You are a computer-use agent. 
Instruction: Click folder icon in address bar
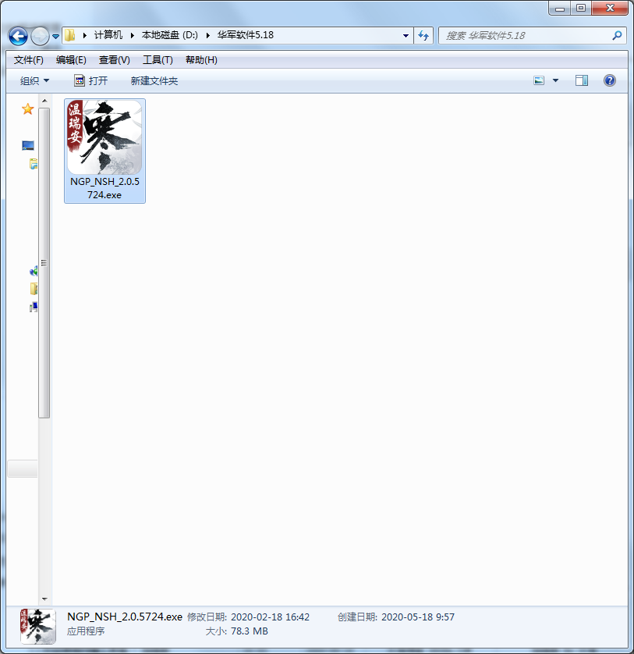(70, 35)
